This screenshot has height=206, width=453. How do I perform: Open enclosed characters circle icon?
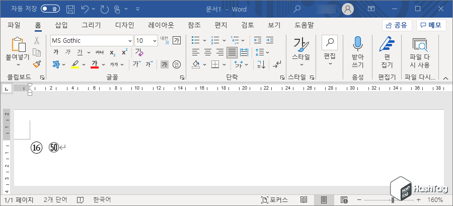(x=177, y=64)
